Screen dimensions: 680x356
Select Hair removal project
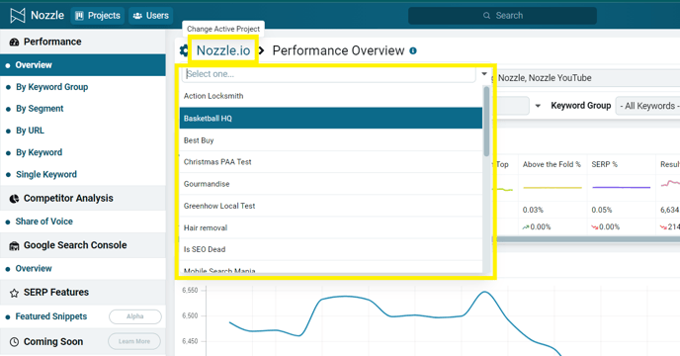330,227
